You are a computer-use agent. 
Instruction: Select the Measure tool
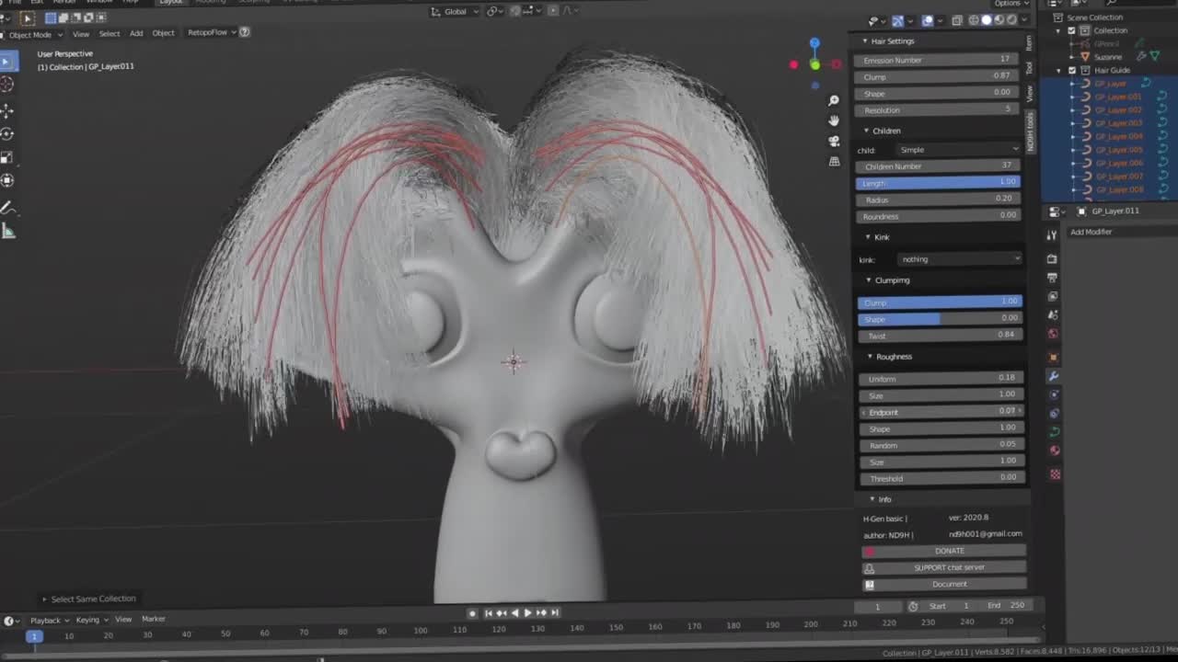pos(7,232)
